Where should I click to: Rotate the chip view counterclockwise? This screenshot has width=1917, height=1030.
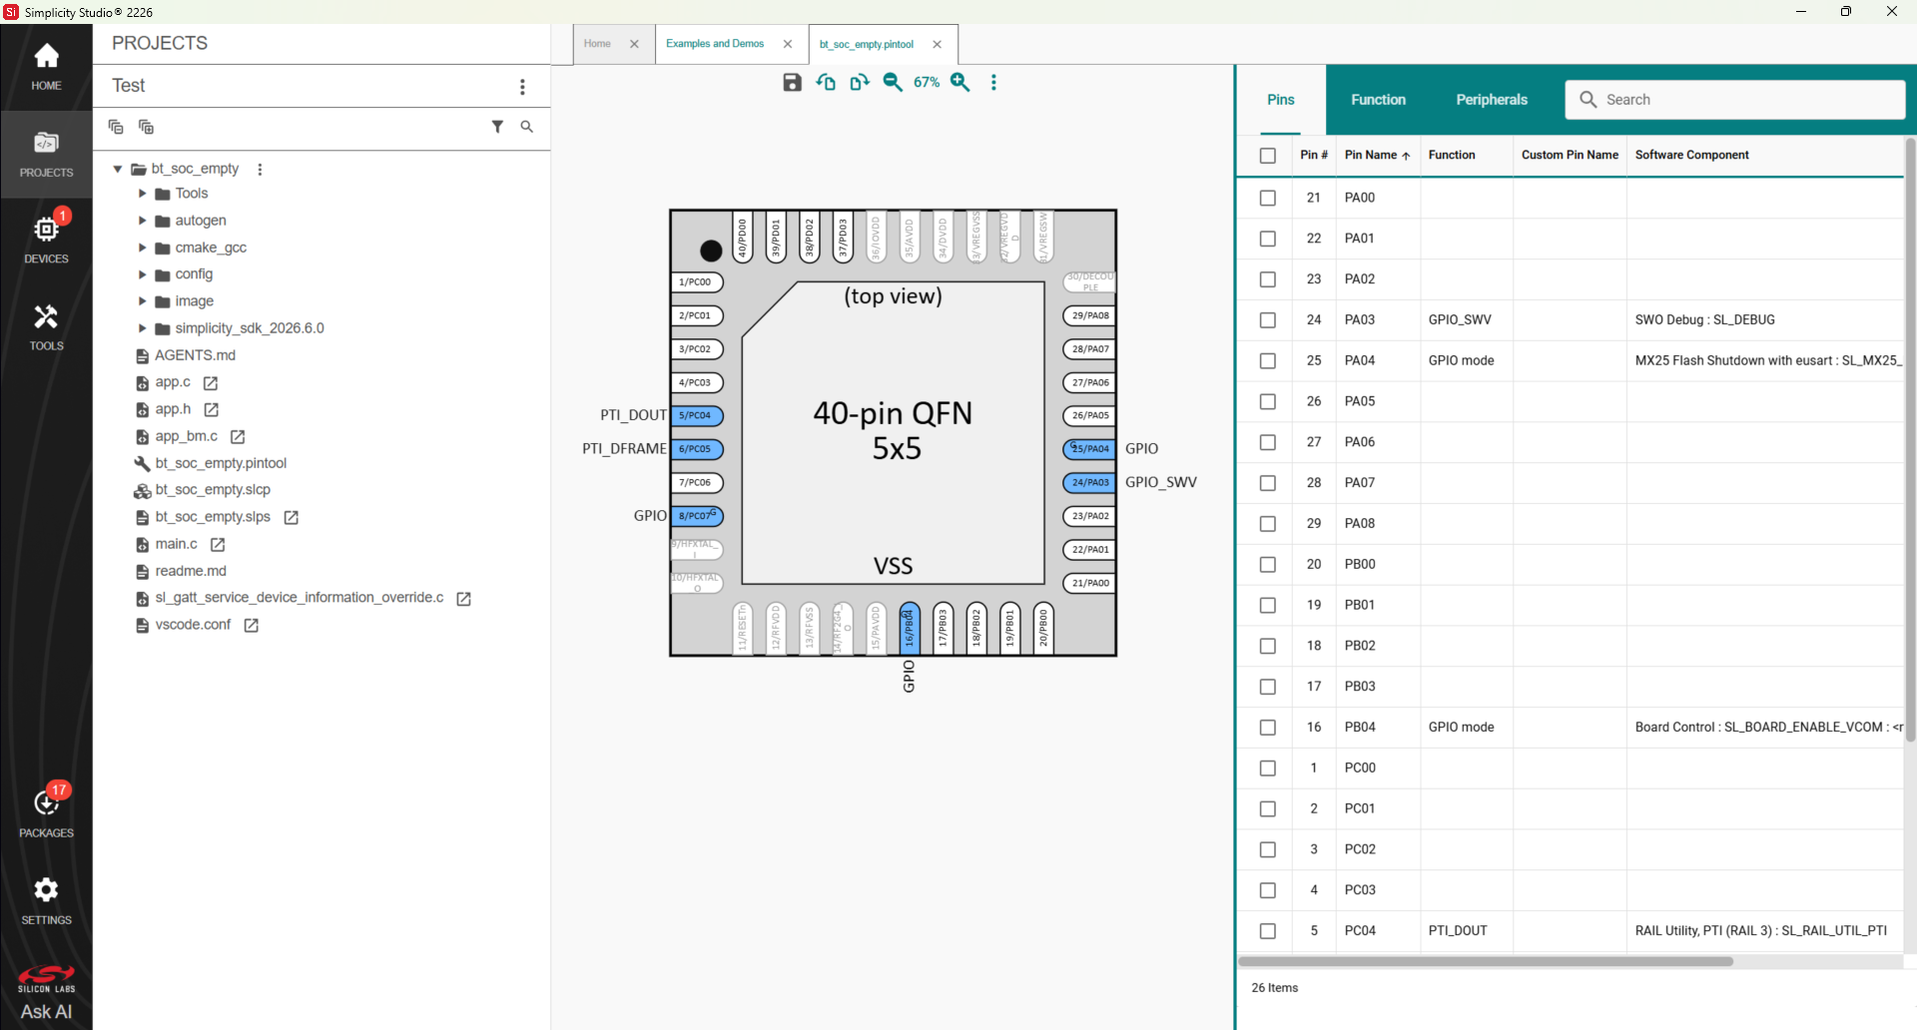pos(826,83)
